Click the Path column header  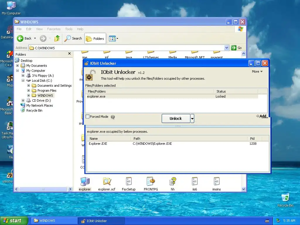pos(189,139)
